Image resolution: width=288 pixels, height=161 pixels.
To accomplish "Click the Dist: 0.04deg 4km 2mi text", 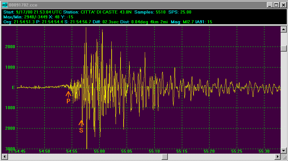I will tap(144, 22).
